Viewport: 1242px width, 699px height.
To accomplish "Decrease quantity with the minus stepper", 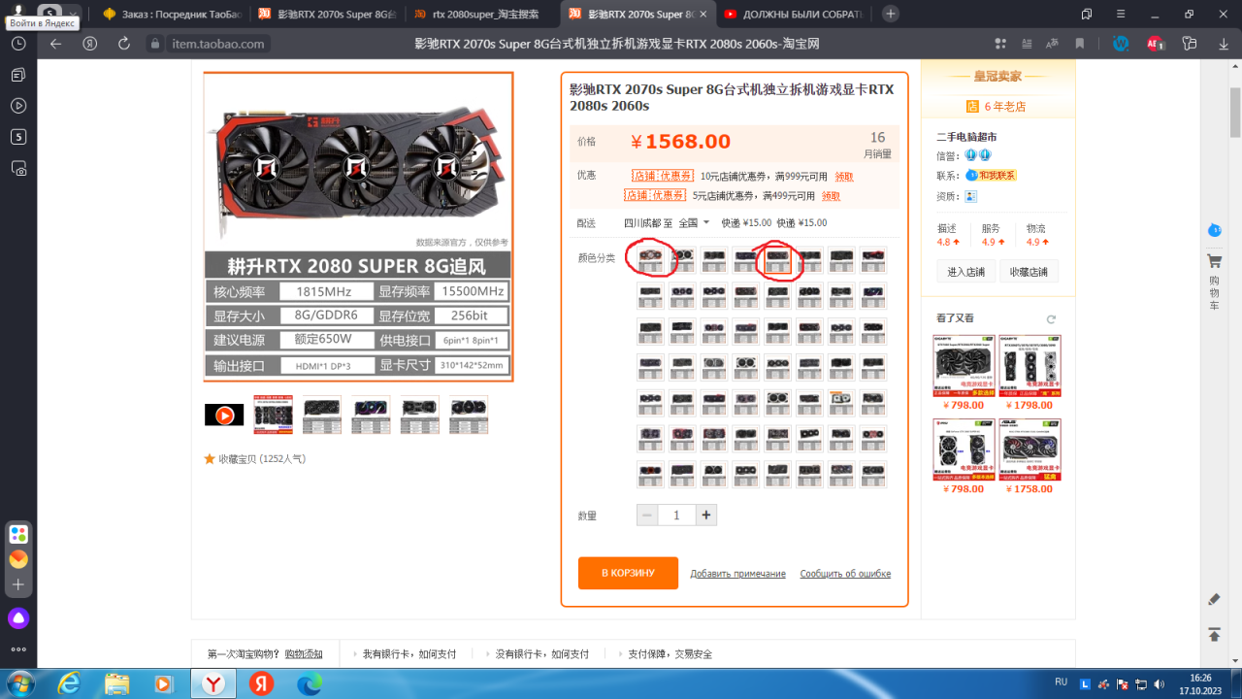I will click(x=648, y=516).
